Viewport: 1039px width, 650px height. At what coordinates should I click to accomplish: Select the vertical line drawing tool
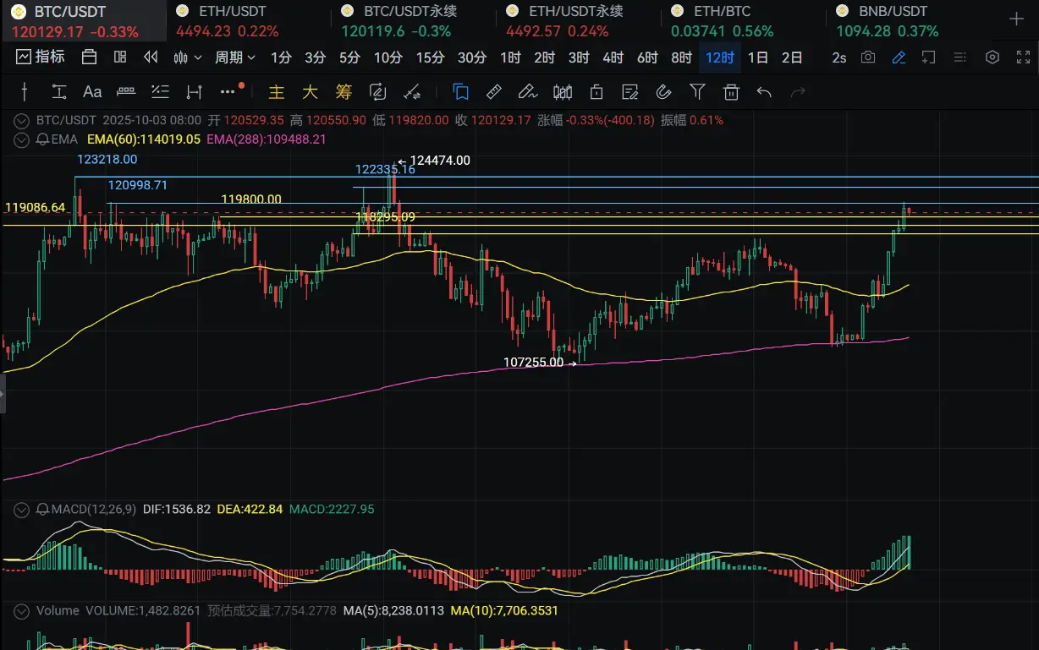(x=25, y=92)
